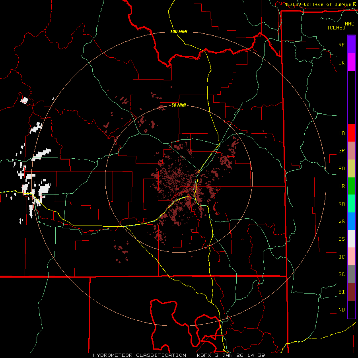Click the HR dark green legend swatch
The height and width of the screenshot is (358, 358).
tap(351, 186)
